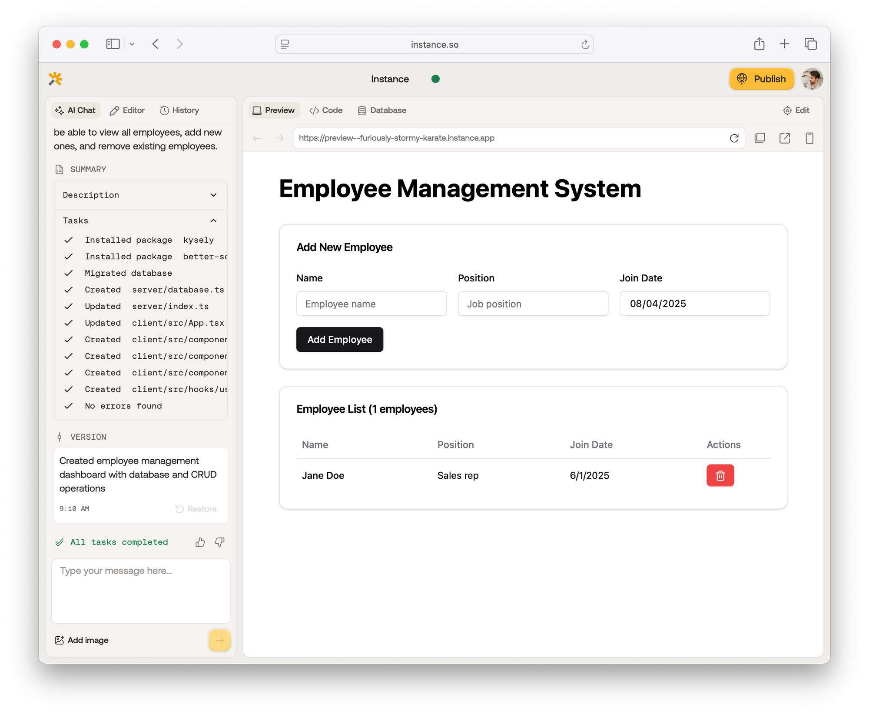Click the thumbs down feedback icon
869x715 pixels.
coord(220,542)
